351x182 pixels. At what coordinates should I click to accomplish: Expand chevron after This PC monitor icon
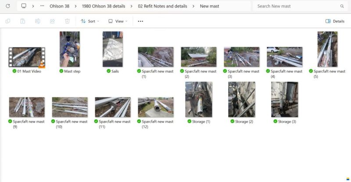(x=33, y=6)
